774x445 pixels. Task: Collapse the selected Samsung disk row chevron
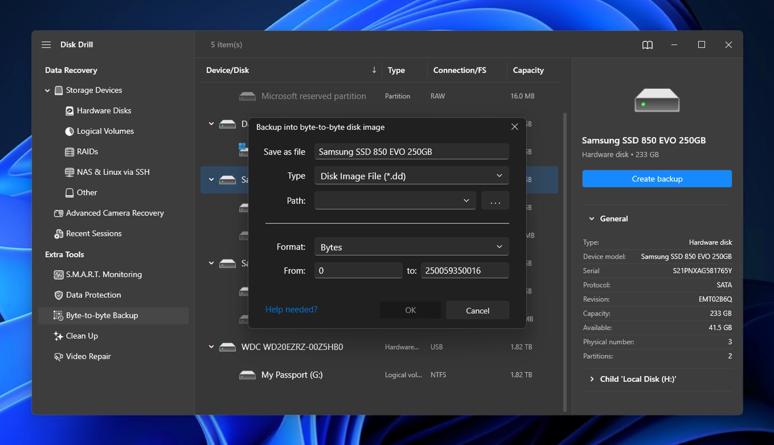tap(211, 180)
